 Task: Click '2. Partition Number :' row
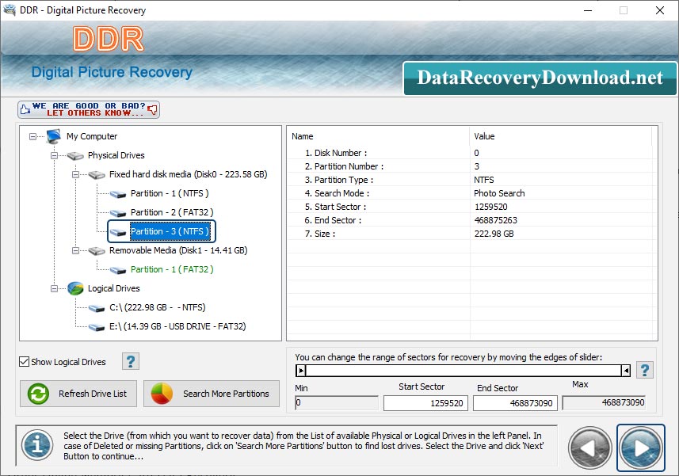coord(471,166)
